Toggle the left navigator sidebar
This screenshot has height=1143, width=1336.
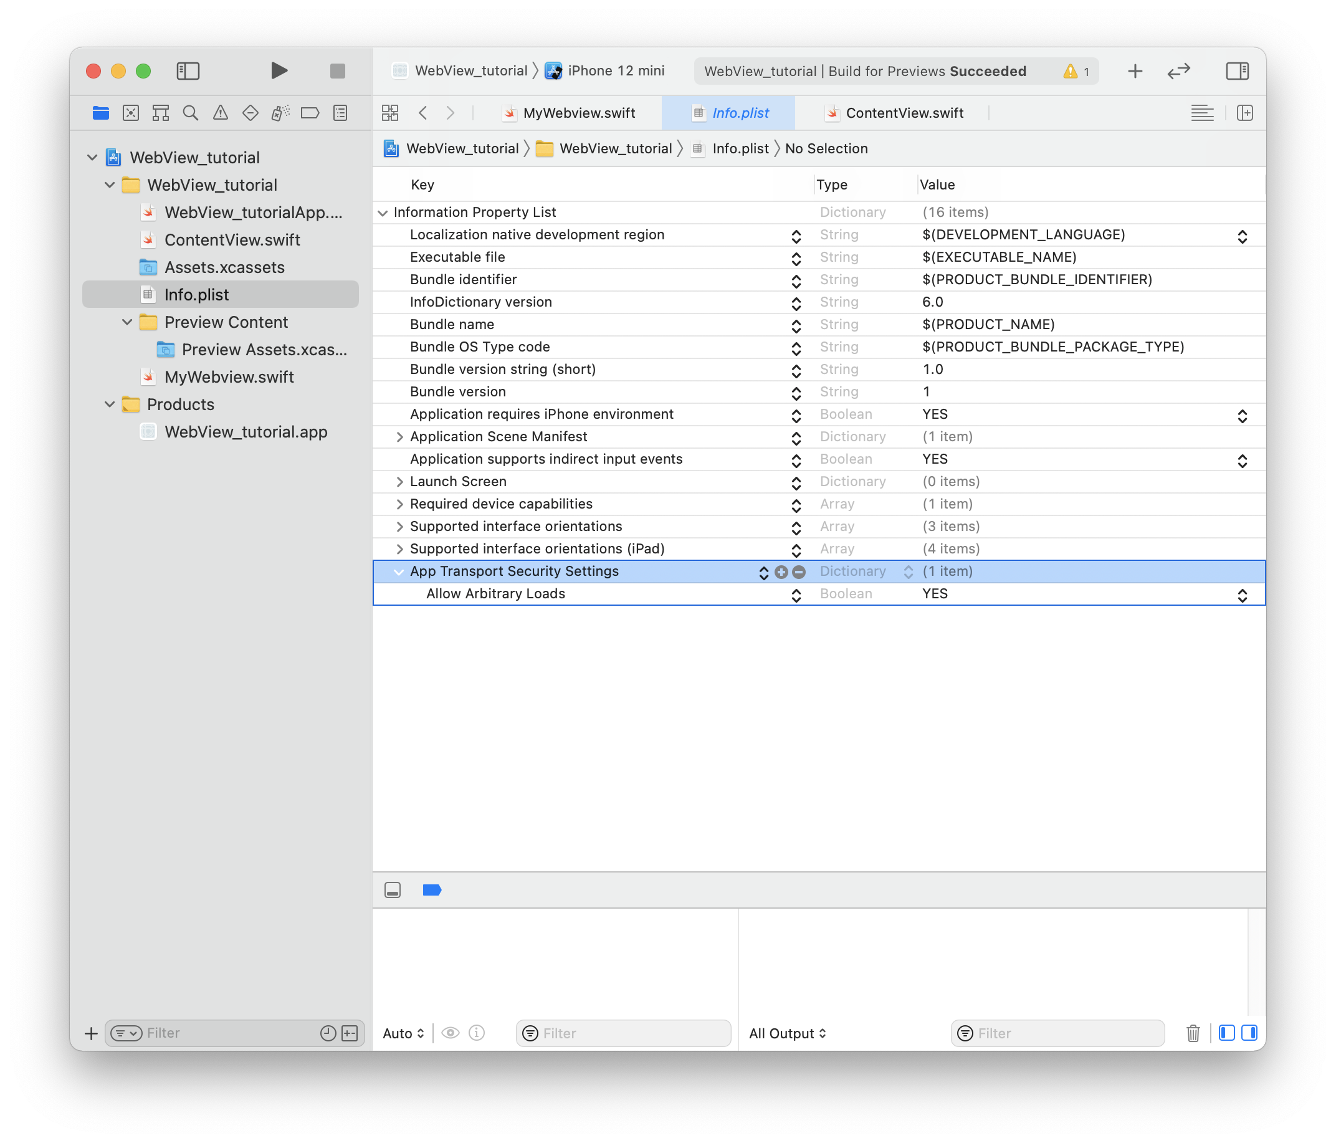(x=188, y=70)
